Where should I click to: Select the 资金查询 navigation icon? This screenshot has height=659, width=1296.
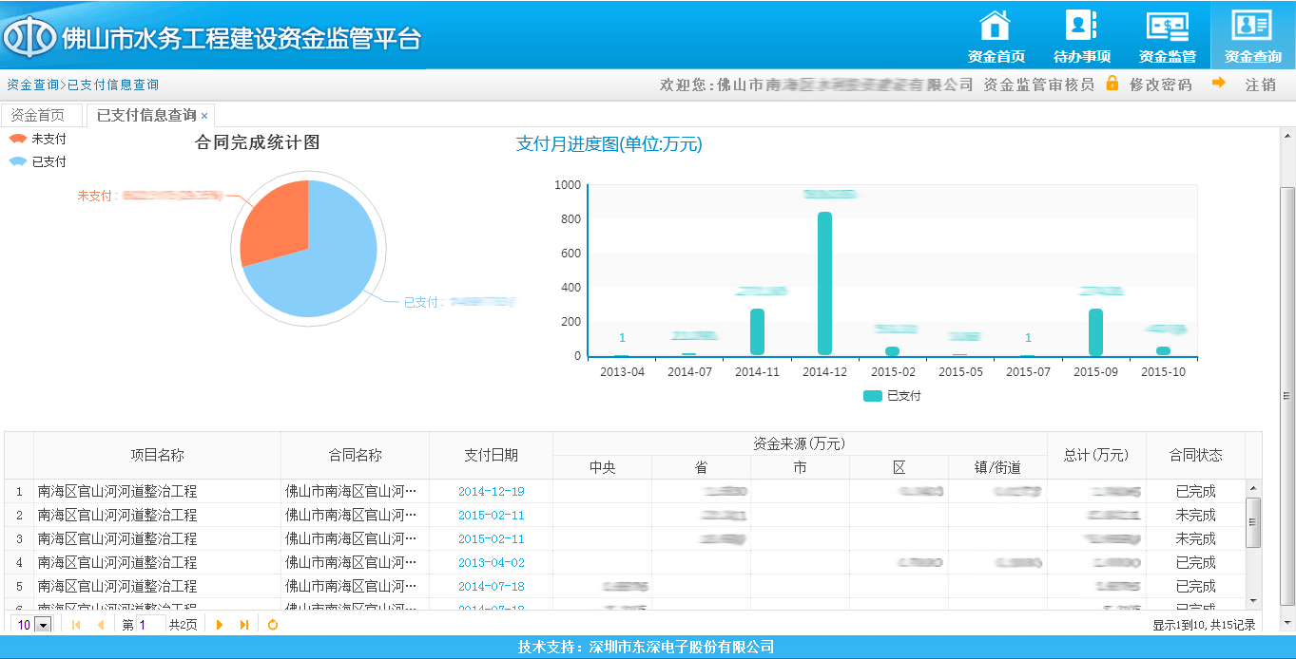click(1252, 27)
